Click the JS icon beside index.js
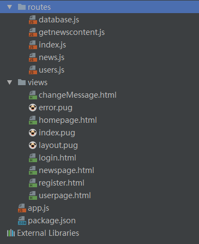Viewport: 199px width, 244px height. 33,45
